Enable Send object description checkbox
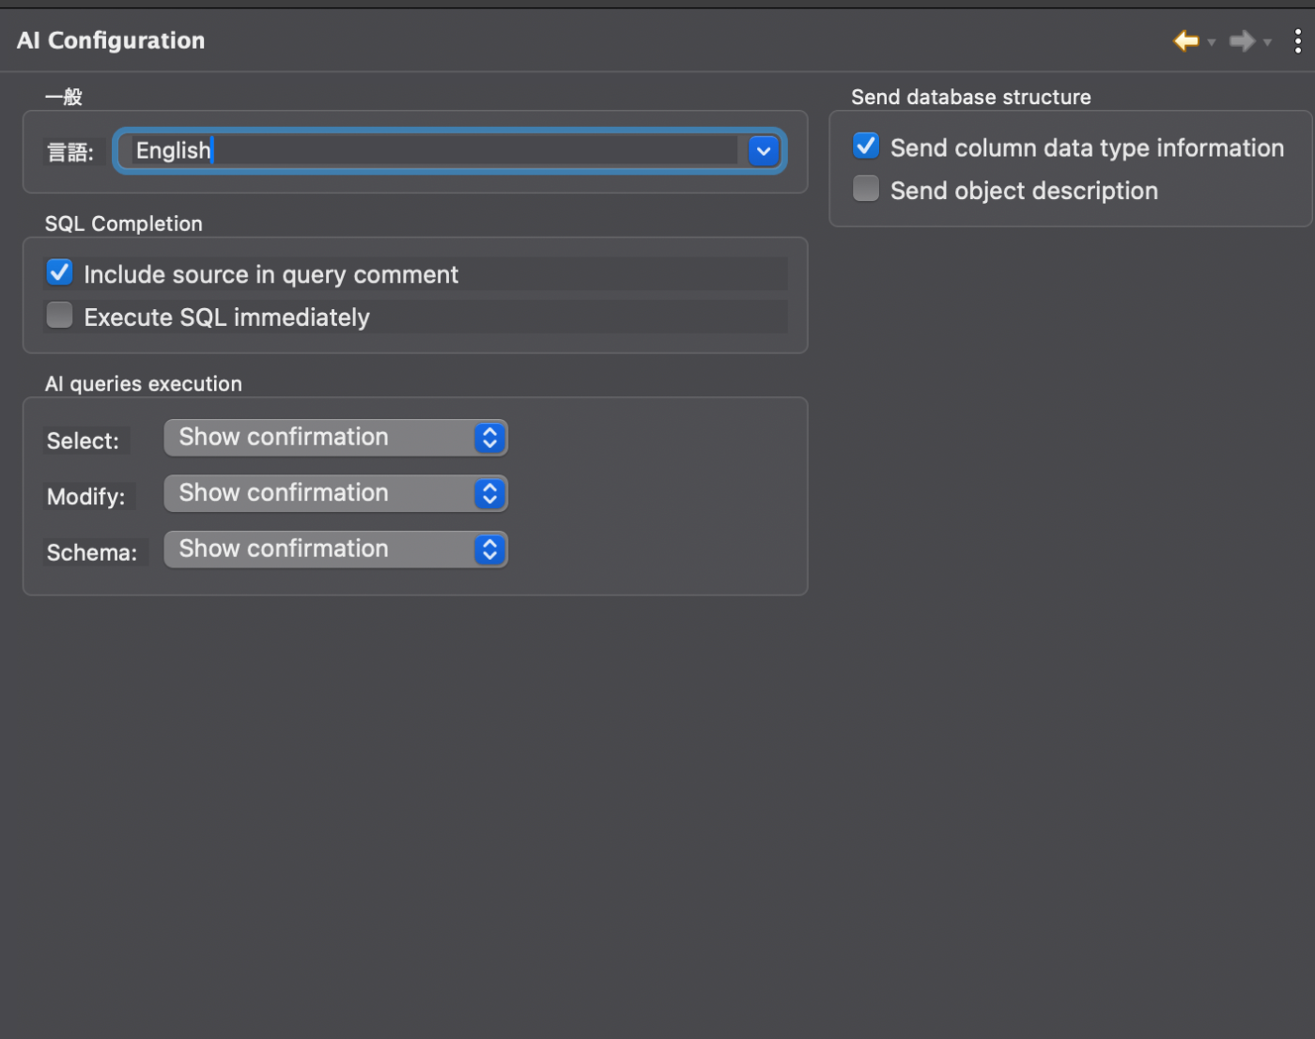Image resolution: width=1315 pixels, height=1039 pixels. [866, 189]
